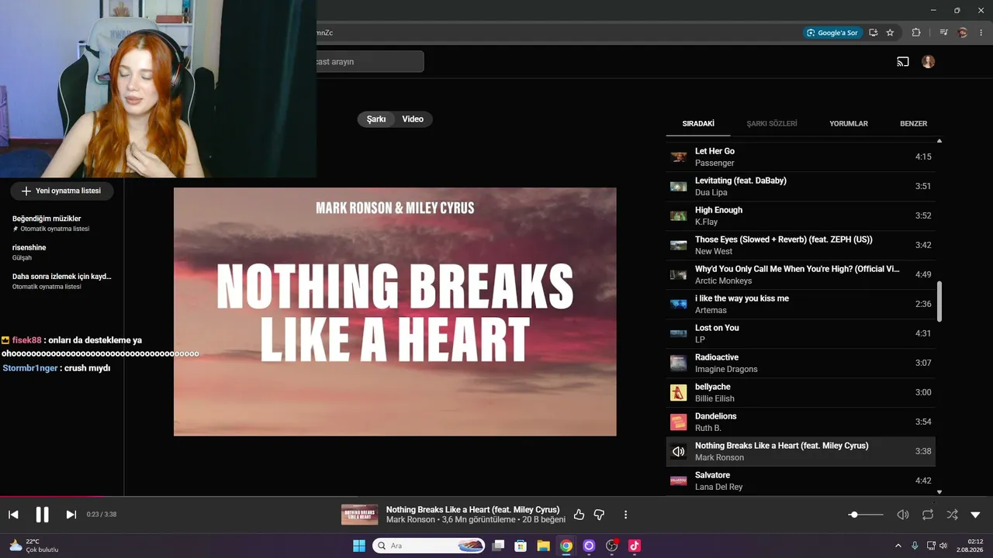Viewport: 993px width, 558px height.
Task: Seek in the red song progress bar
Action: click(x=496, y=497)
